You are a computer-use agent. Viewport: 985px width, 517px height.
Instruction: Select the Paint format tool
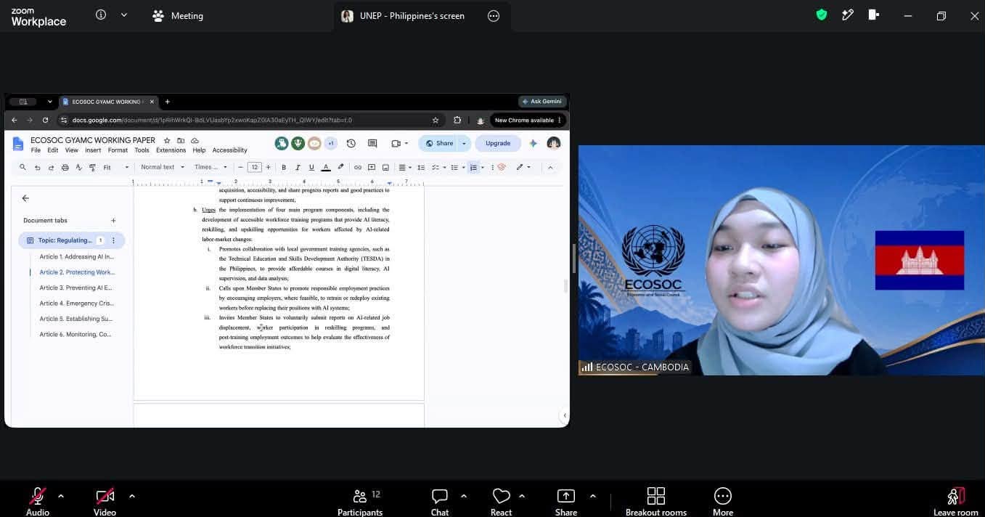coord(92,167)
